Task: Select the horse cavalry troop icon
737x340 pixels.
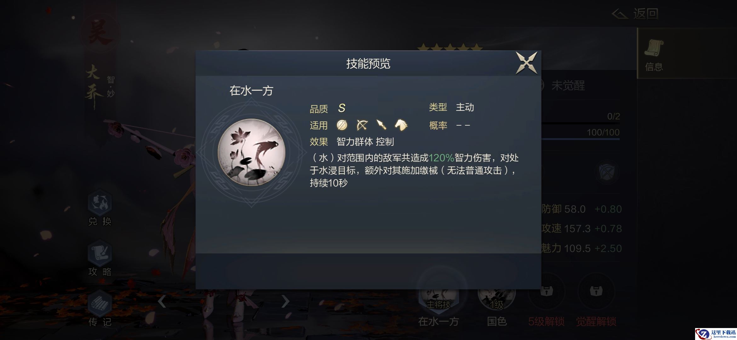Action: click(401, 125)
